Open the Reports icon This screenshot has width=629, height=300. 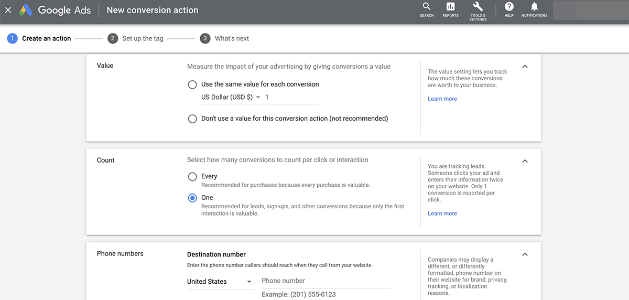(x=450, y=7)
